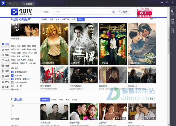
Task: Filter by region 美国
Action: click(x=24, y=46)
